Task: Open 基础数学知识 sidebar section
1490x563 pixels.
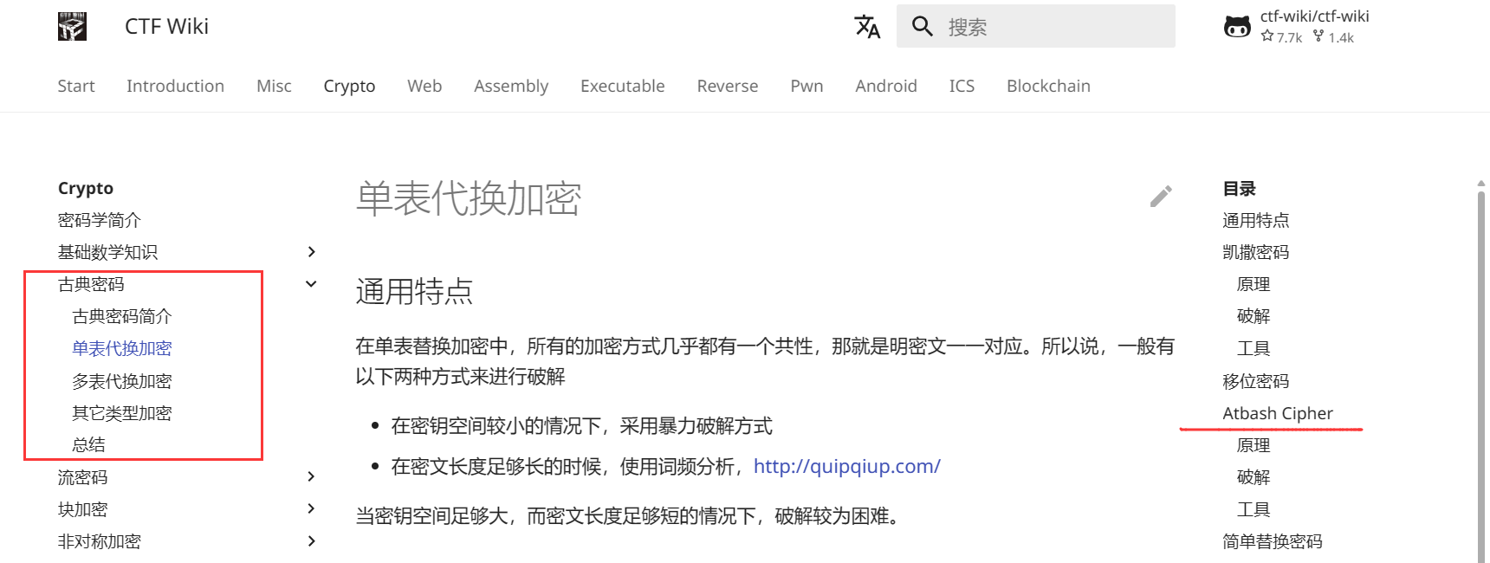Action: 107,252
